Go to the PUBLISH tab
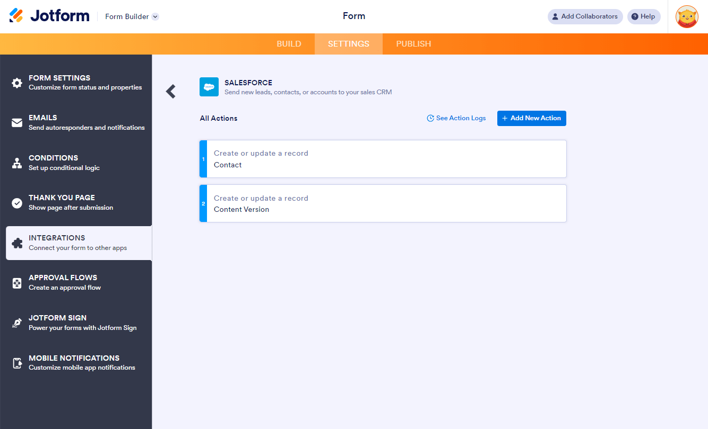The height and width of the screenshot is (429, 708). (413, 44)
